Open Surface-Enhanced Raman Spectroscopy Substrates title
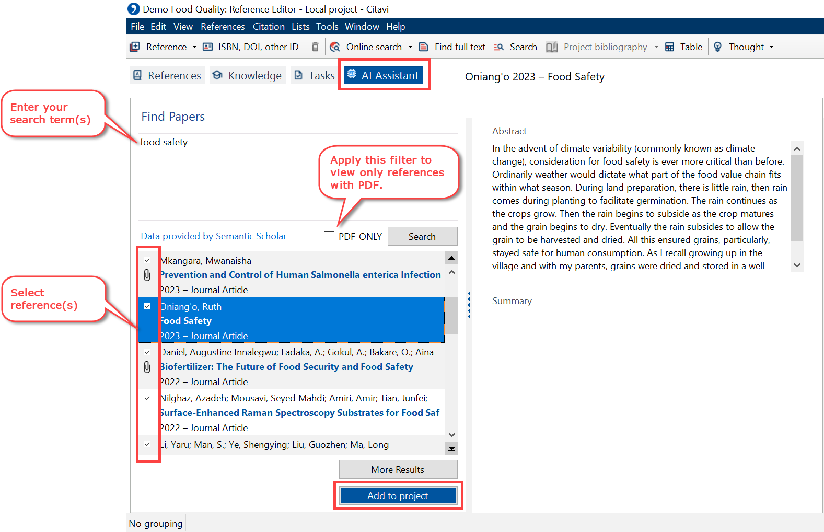Viewport: 824px width, 532px height. coord(300,413)
